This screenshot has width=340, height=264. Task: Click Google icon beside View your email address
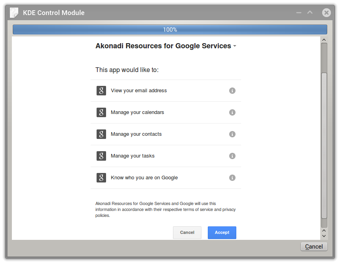[x=101, y=91]
